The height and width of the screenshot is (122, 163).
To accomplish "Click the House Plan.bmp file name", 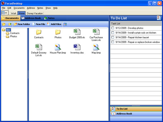I will [x=58, y=53].
